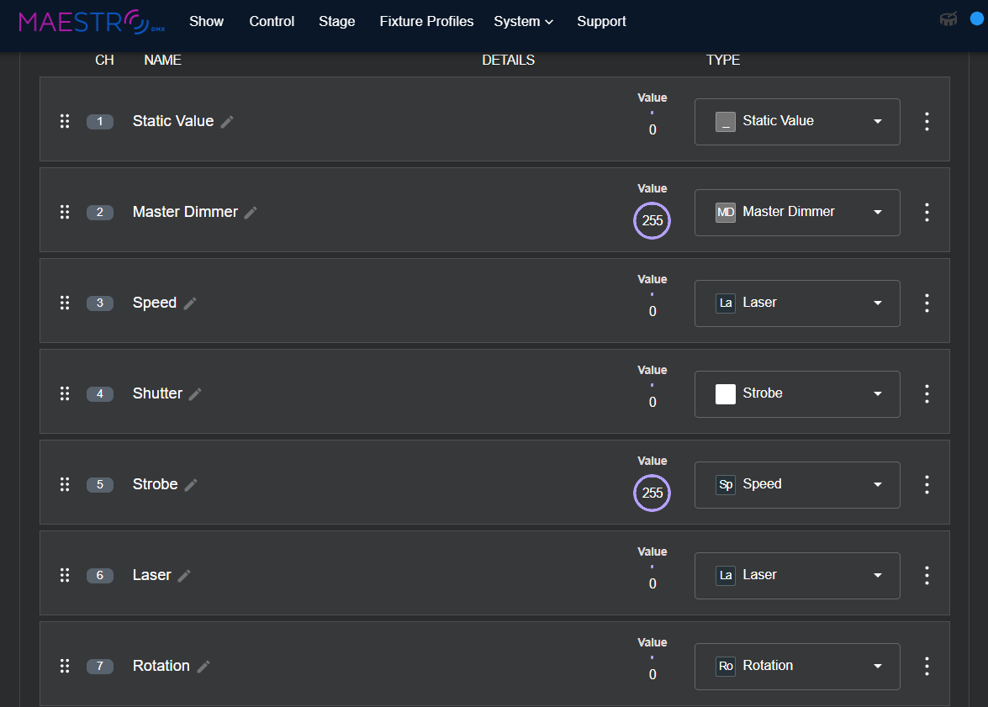
Task: Click channel number badge 2
Action: click(x=99, y=213)
